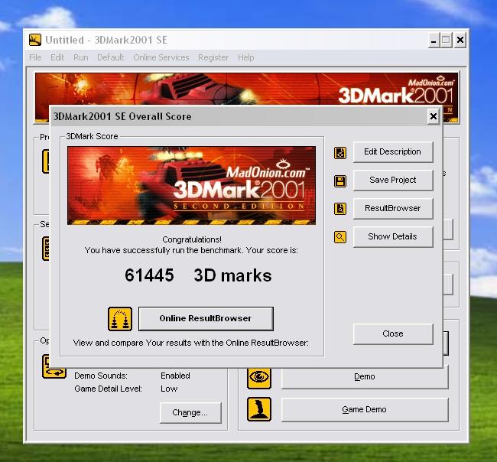Viewport: 497px width, 462px height.
Task: Open the Register menu
Action: pos(213,57)
